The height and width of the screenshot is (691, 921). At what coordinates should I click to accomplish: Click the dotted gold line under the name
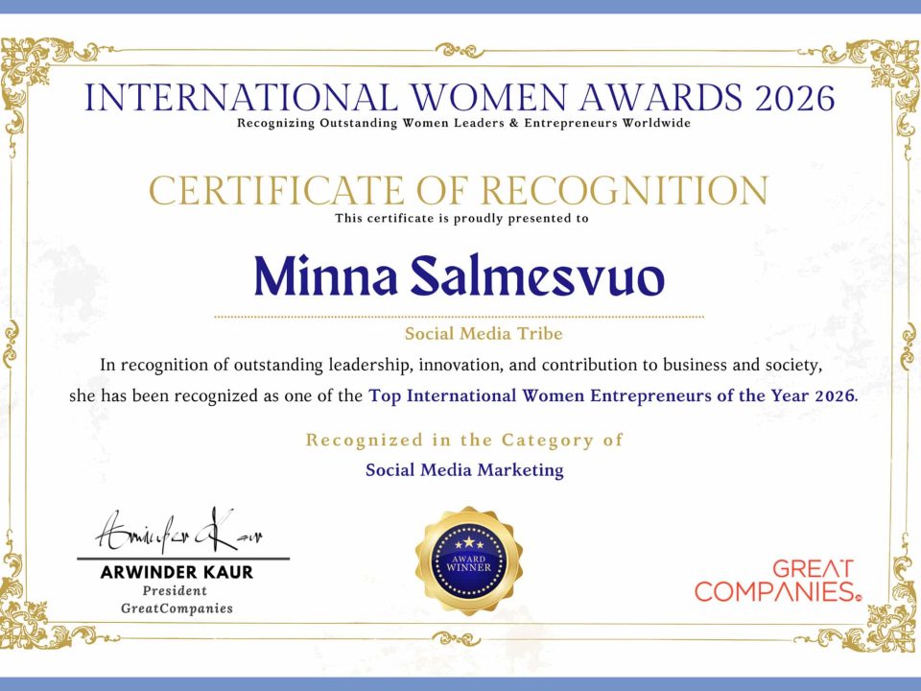(459, 316)
